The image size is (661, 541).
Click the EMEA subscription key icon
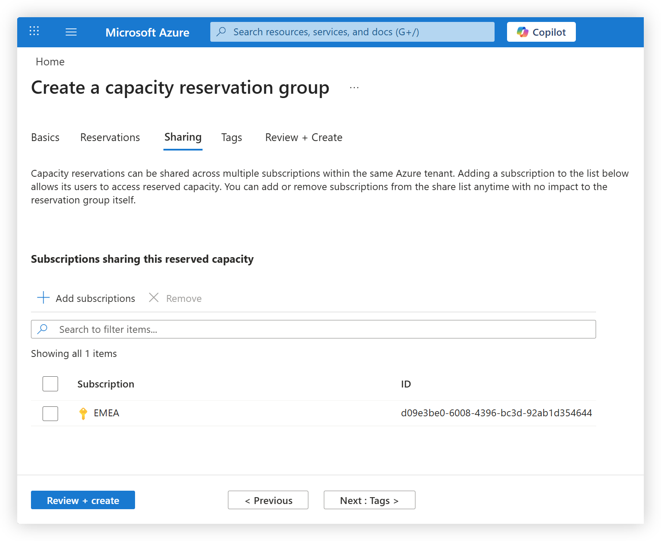[83, 413]
